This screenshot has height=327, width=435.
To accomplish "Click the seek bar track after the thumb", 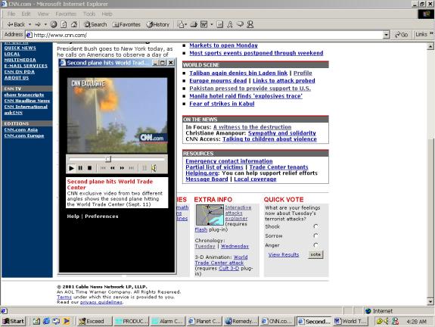I will point(138,159).
